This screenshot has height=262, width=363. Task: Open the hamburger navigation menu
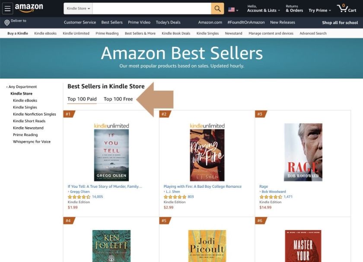(7, 8)
